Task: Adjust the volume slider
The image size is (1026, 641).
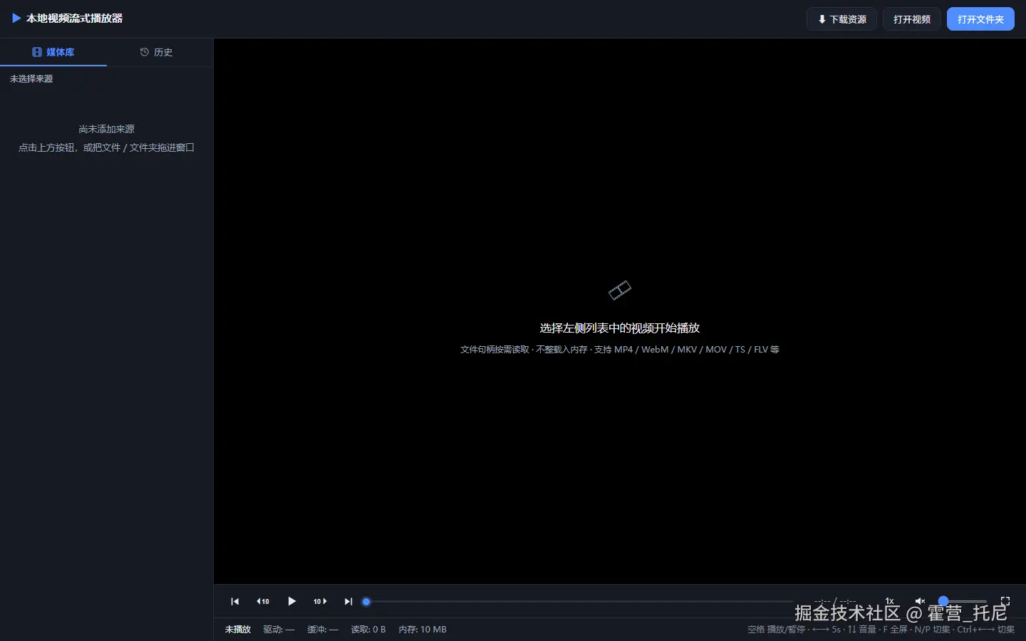Action: tap(962, 601)
